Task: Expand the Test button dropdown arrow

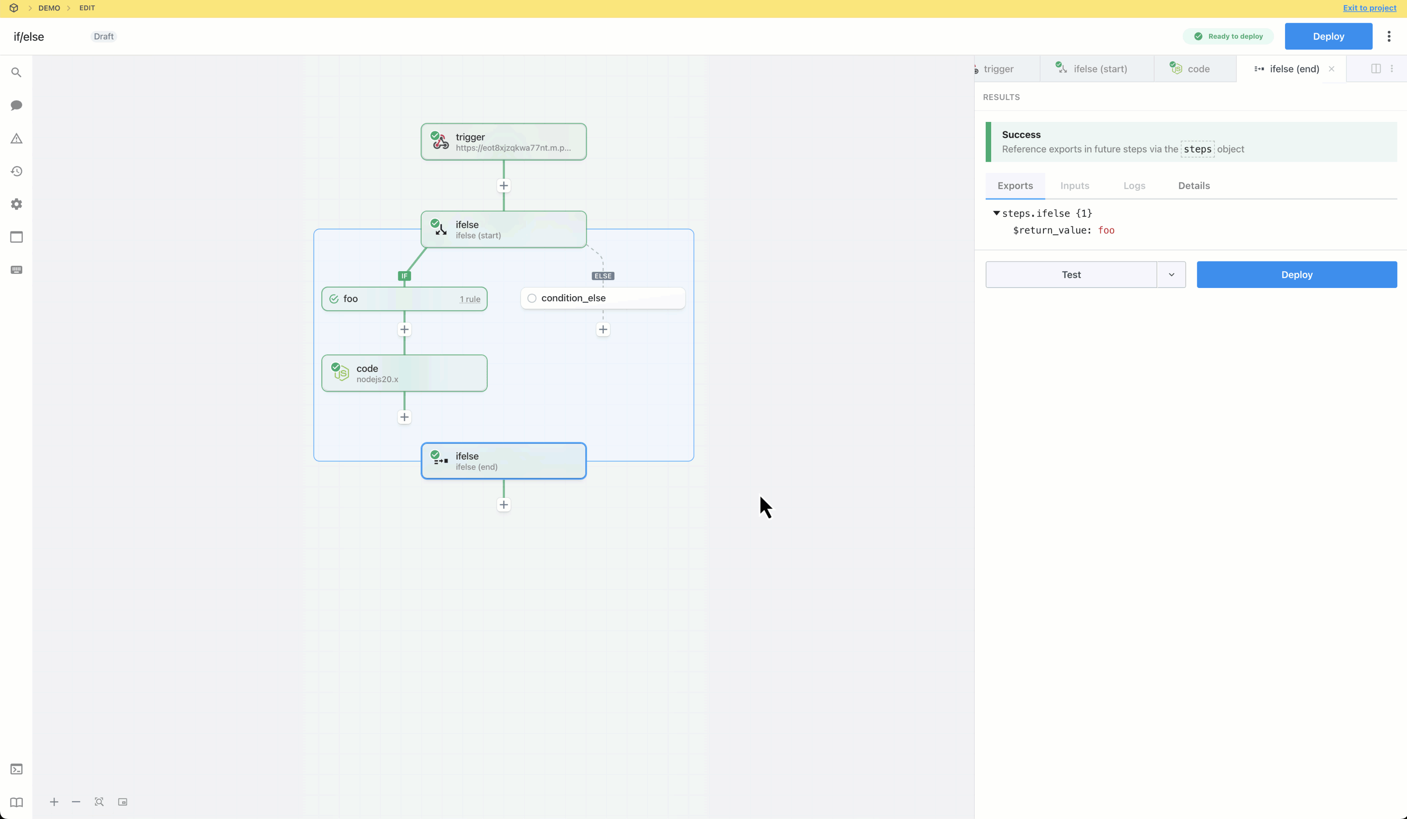Action: click(x=1171, y=275)
